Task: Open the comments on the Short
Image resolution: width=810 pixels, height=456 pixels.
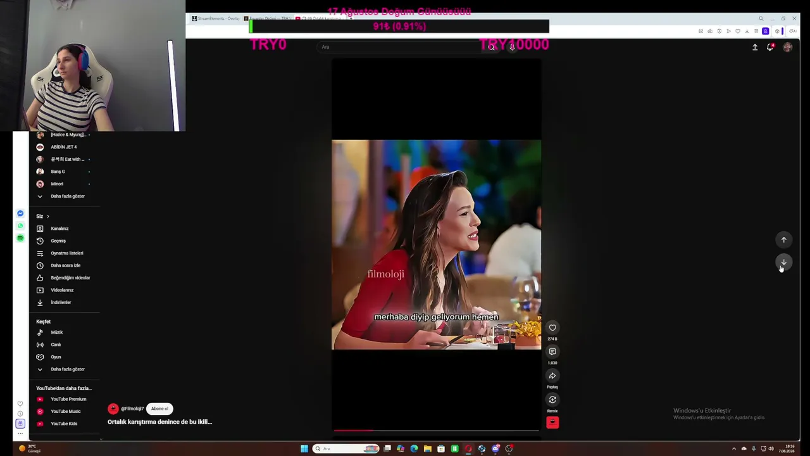Action: pos(552,351)
